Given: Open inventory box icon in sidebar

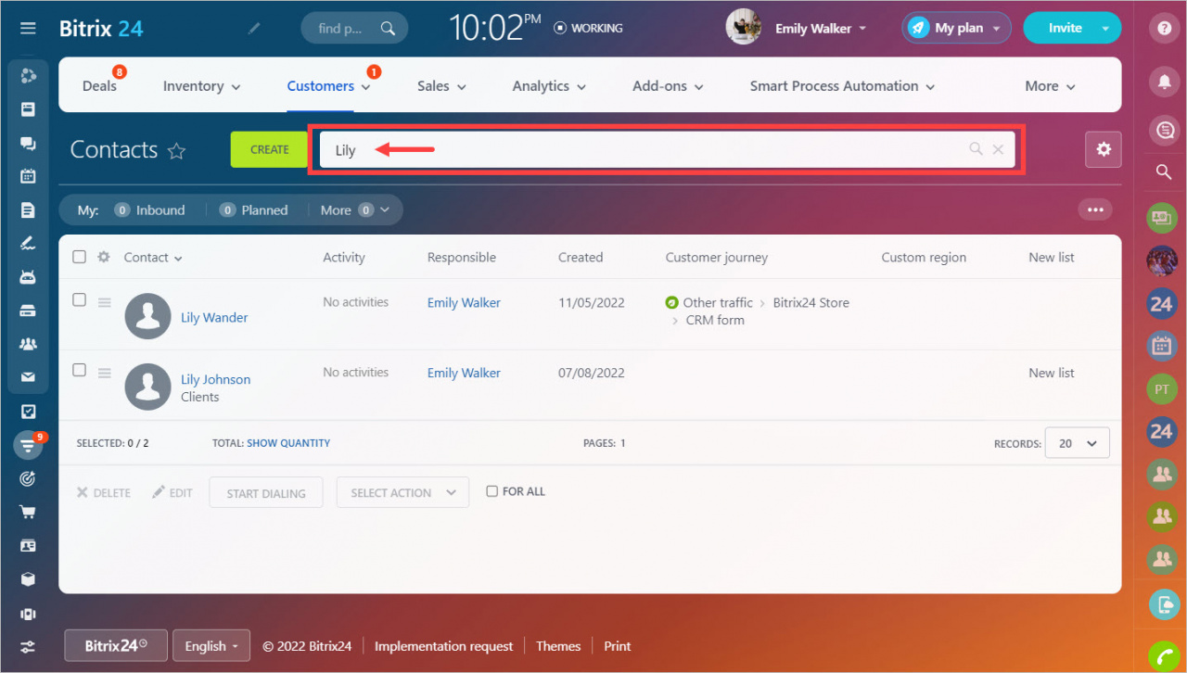Looking at the screenshot, I should pos(28,579).
